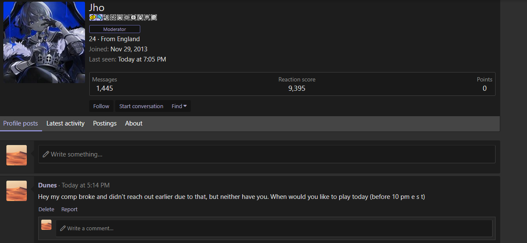527x243 pixels.
Task: Click the pencil icon in Write a comment box
Action: pyautogui.click(x=63, y=228)
